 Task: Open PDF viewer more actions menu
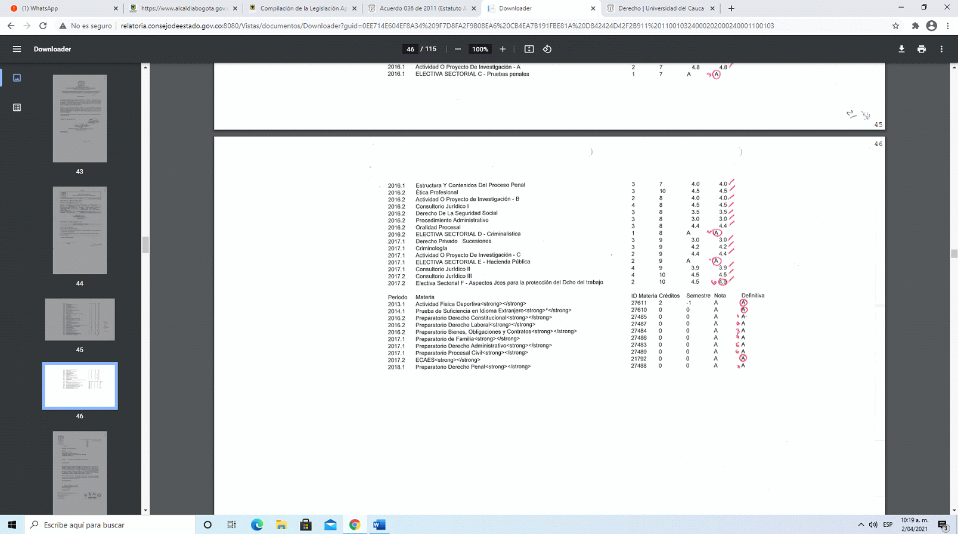click(x=942, y=49)
